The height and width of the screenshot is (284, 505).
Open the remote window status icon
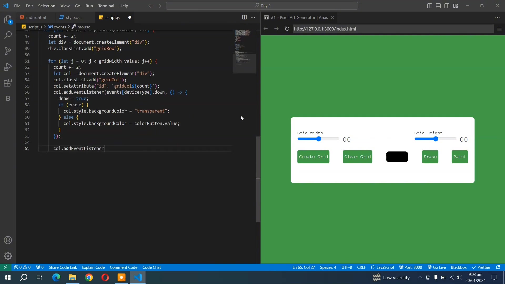[6, 267]
